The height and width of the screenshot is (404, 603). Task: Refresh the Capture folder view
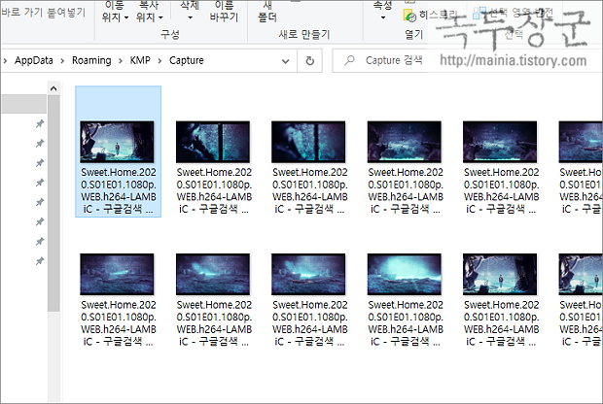click(310, 60)
